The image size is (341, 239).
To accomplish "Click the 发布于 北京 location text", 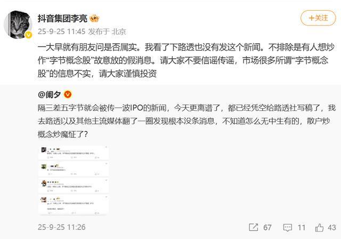I will tap(107, 31).
